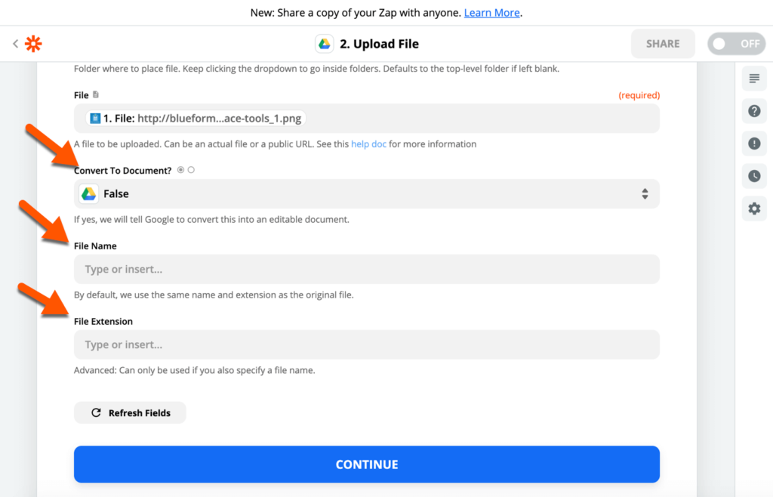Click the file icon next to File label

click(x=96, y=94)
